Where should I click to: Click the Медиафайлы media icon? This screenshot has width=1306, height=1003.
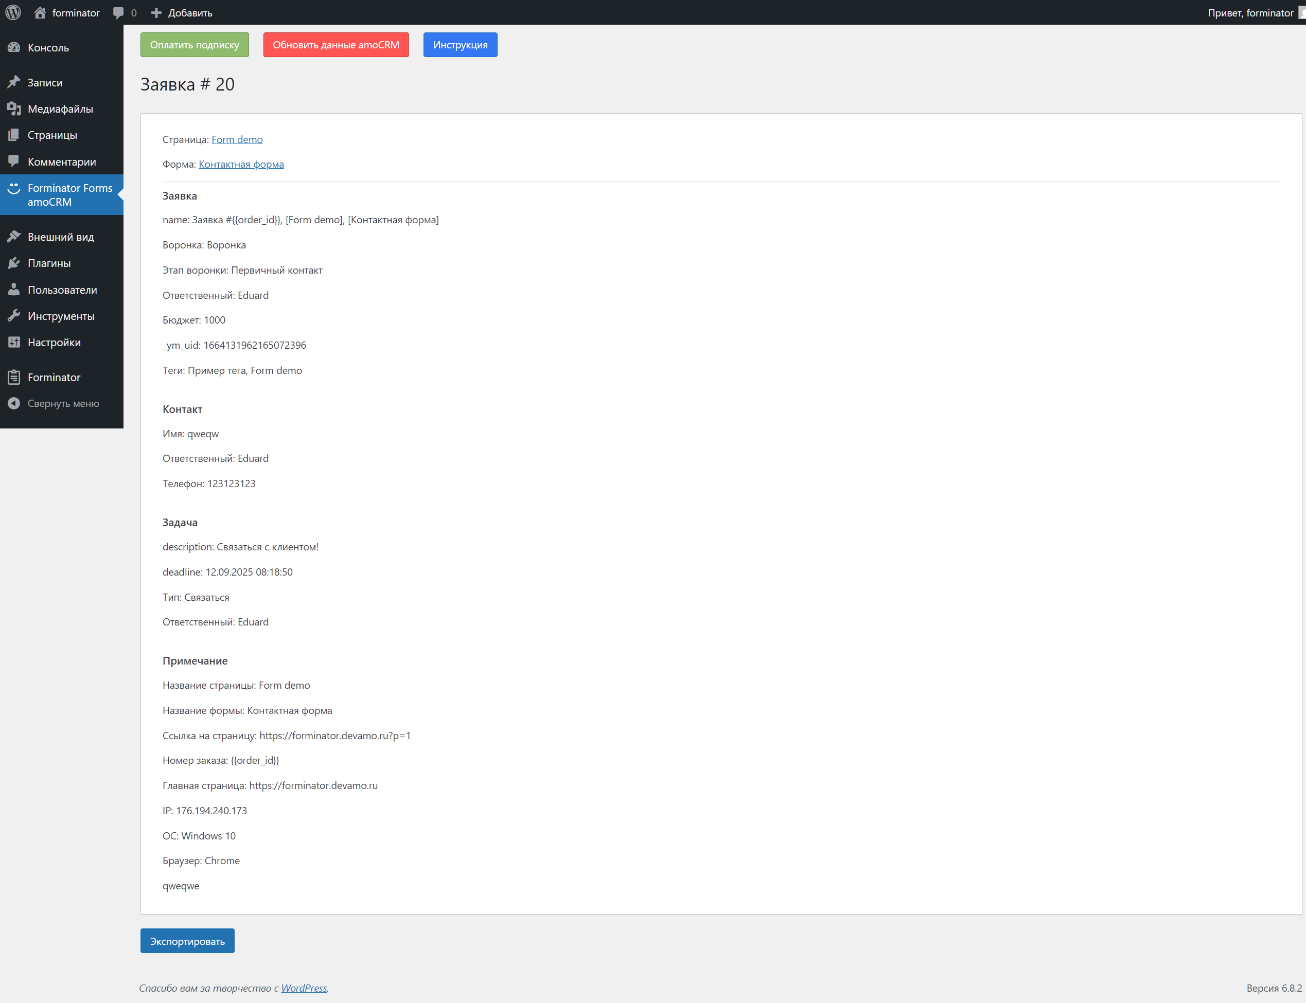click(x=14, y=108)
